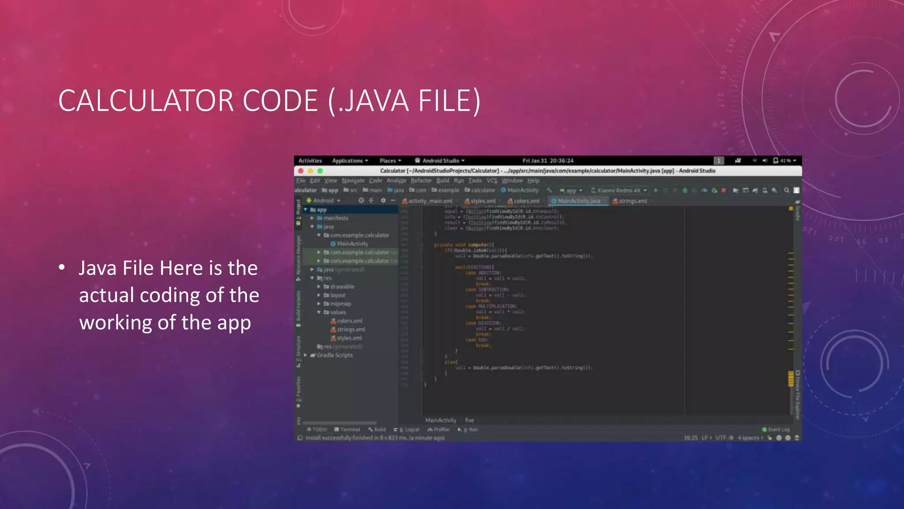Viewport: 904px width, 509px height.
Task: Open the Xiaomi Redmi 4X device dropdown
Action: pyautogui.click(x=619, y=190)
